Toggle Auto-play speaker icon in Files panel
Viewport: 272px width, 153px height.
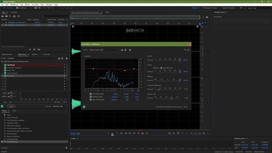click(x=39, y=49)
